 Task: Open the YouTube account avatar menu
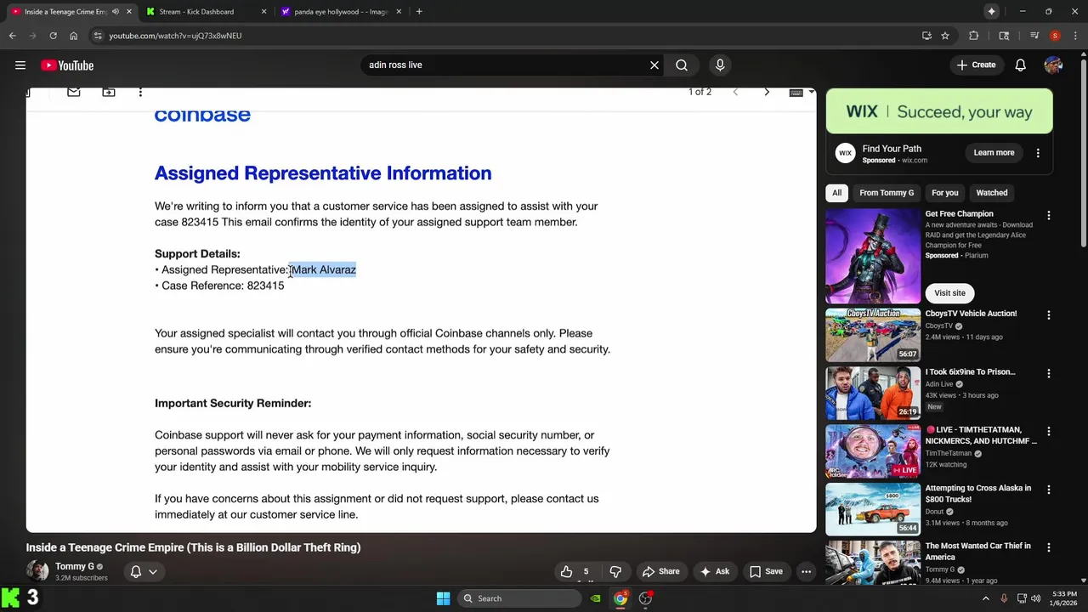click(1053, 65)
